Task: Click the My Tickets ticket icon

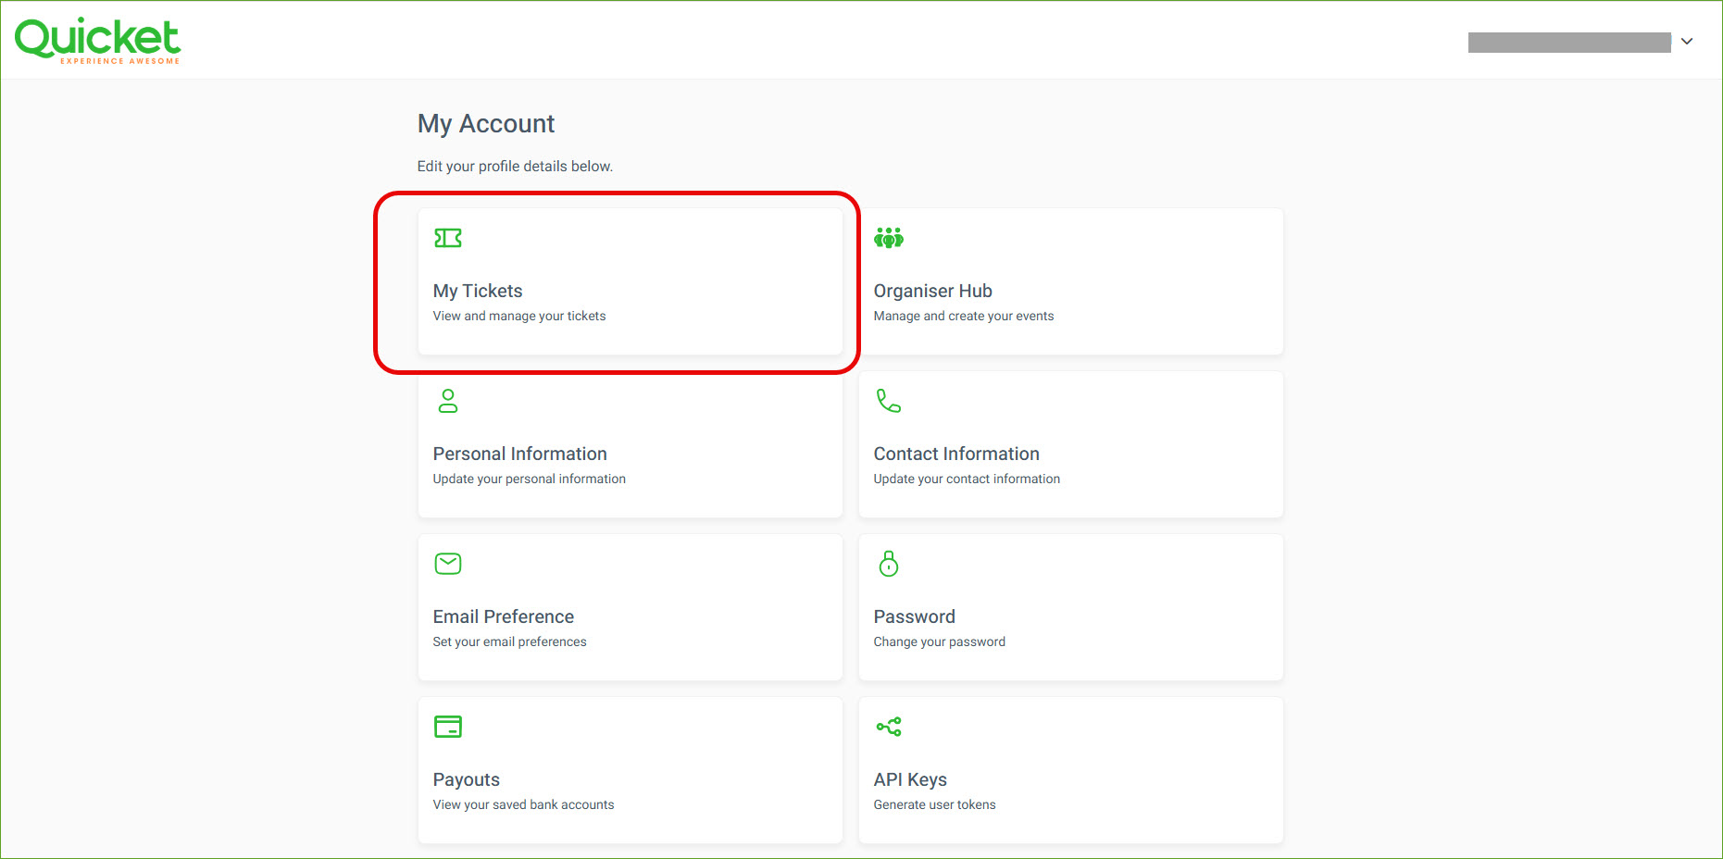Action: pyautogui.click(x=448, y=238)
